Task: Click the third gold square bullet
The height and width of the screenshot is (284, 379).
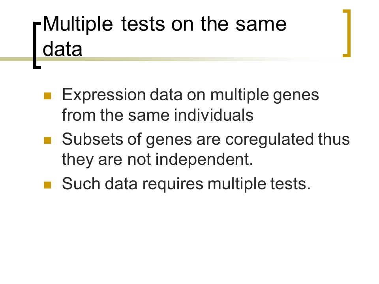Action: (48, 185)
